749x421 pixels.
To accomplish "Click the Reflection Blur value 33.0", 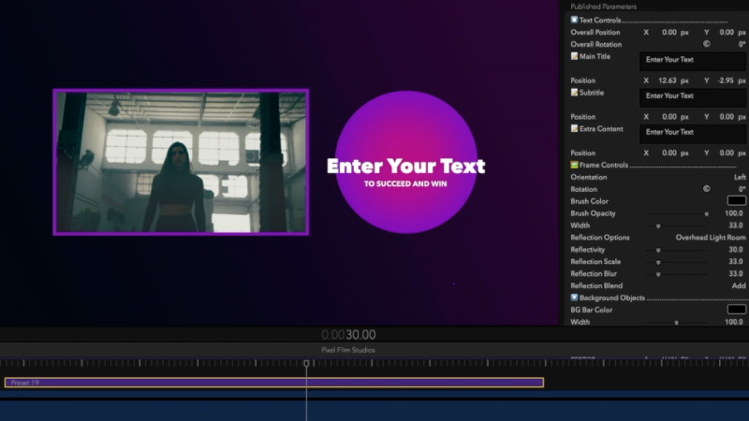I will [736, 273].
